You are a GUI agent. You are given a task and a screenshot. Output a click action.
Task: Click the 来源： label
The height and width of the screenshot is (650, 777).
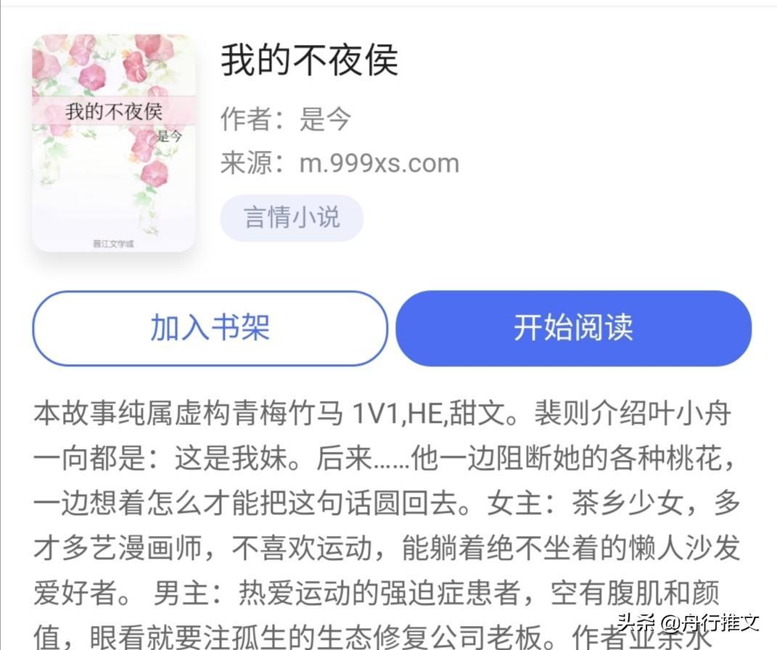pos(254,163)
